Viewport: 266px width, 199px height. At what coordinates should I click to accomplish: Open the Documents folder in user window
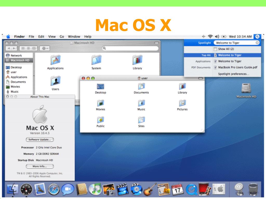141,89
